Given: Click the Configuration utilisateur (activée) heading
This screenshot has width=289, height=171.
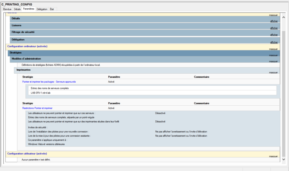Looking at the screenshot, I should (x=27, y=153).
